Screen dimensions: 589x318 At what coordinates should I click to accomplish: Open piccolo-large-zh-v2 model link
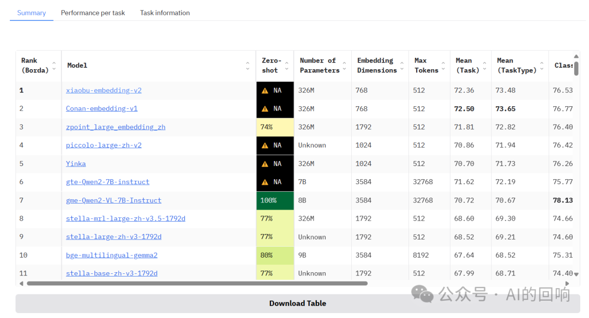[104, 145]
